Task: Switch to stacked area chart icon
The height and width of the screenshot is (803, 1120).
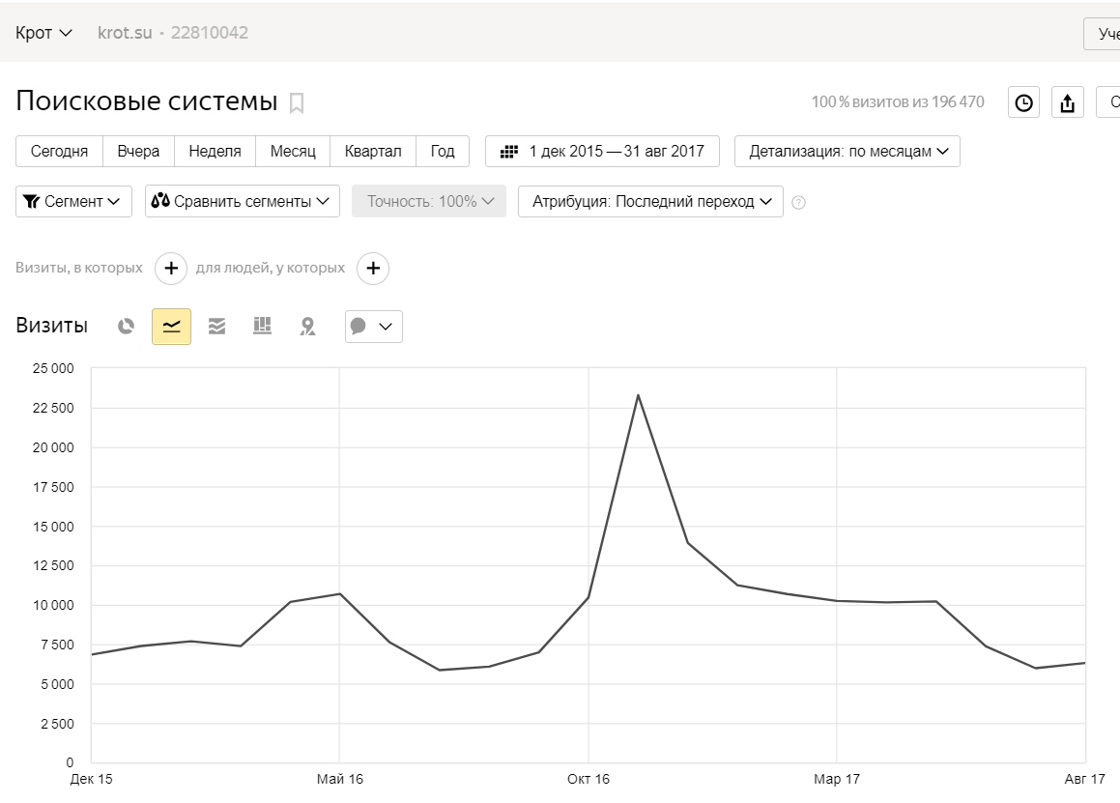Action: pyautogui.click(x=216, y=327)
